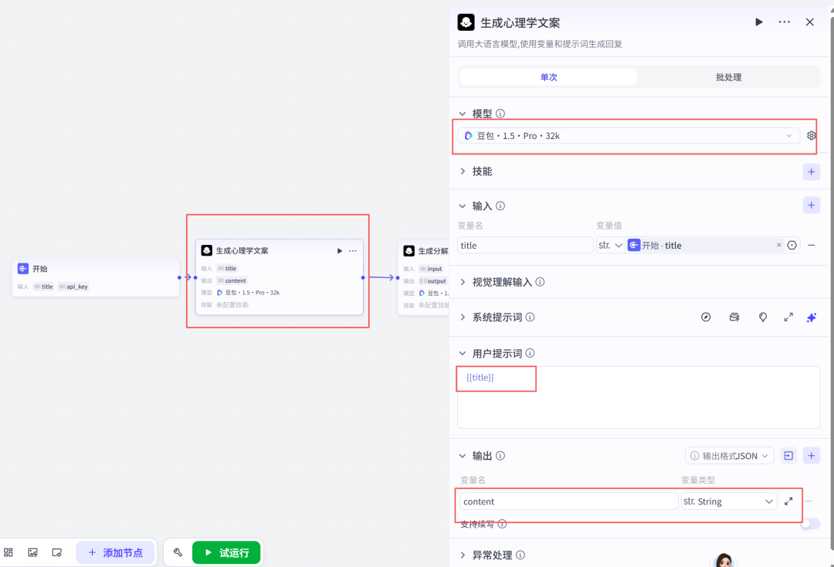Expand the 系统提示词 section
The image size is (834, 567).
tap(463, 317)
